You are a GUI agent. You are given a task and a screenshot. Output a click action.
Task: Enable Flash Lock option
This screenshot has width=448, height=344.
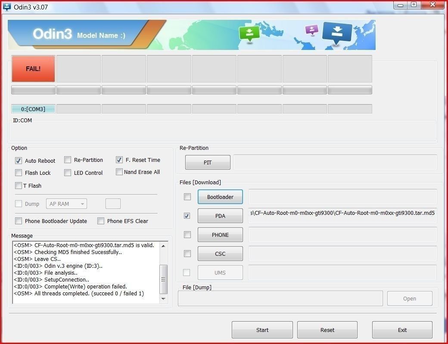click(x=19, y=173)
